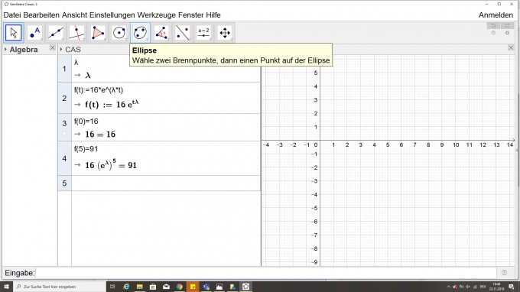Open Windows notification center icon
The height and width of the screenshot is (292, 520).
(x=512, y=287)
